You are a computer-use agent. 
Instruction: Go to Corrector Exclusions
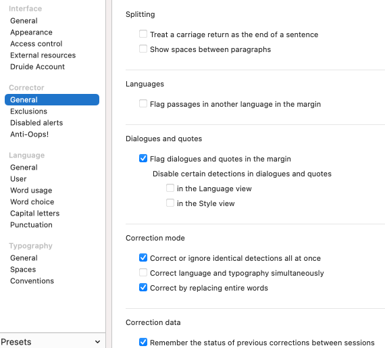coord(28,111)
